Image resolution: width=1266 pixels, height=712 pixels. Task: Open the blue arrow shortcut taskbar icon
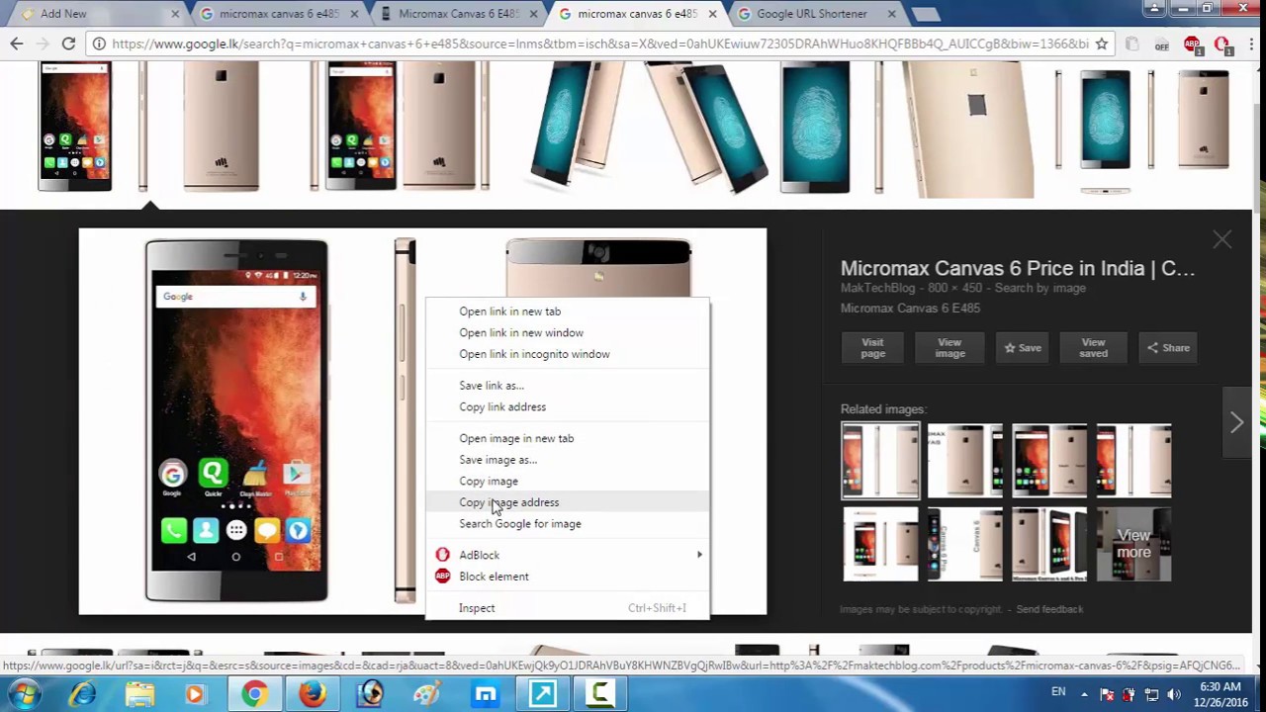(x=543, y=694)
